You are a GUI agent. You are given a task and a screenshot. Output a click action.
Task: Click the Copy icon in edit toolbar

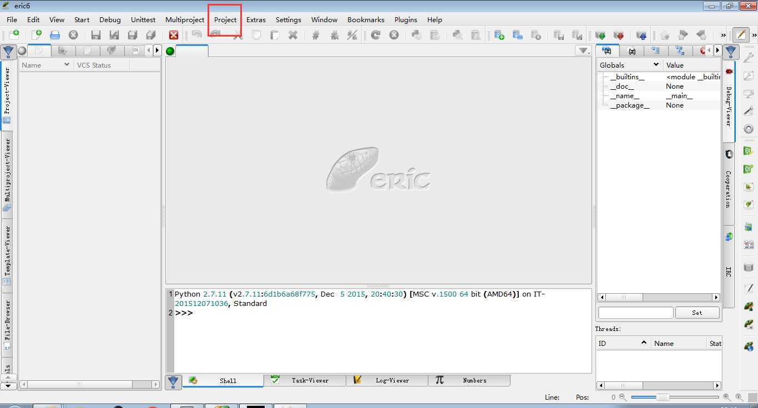click(x=256, y=35)
